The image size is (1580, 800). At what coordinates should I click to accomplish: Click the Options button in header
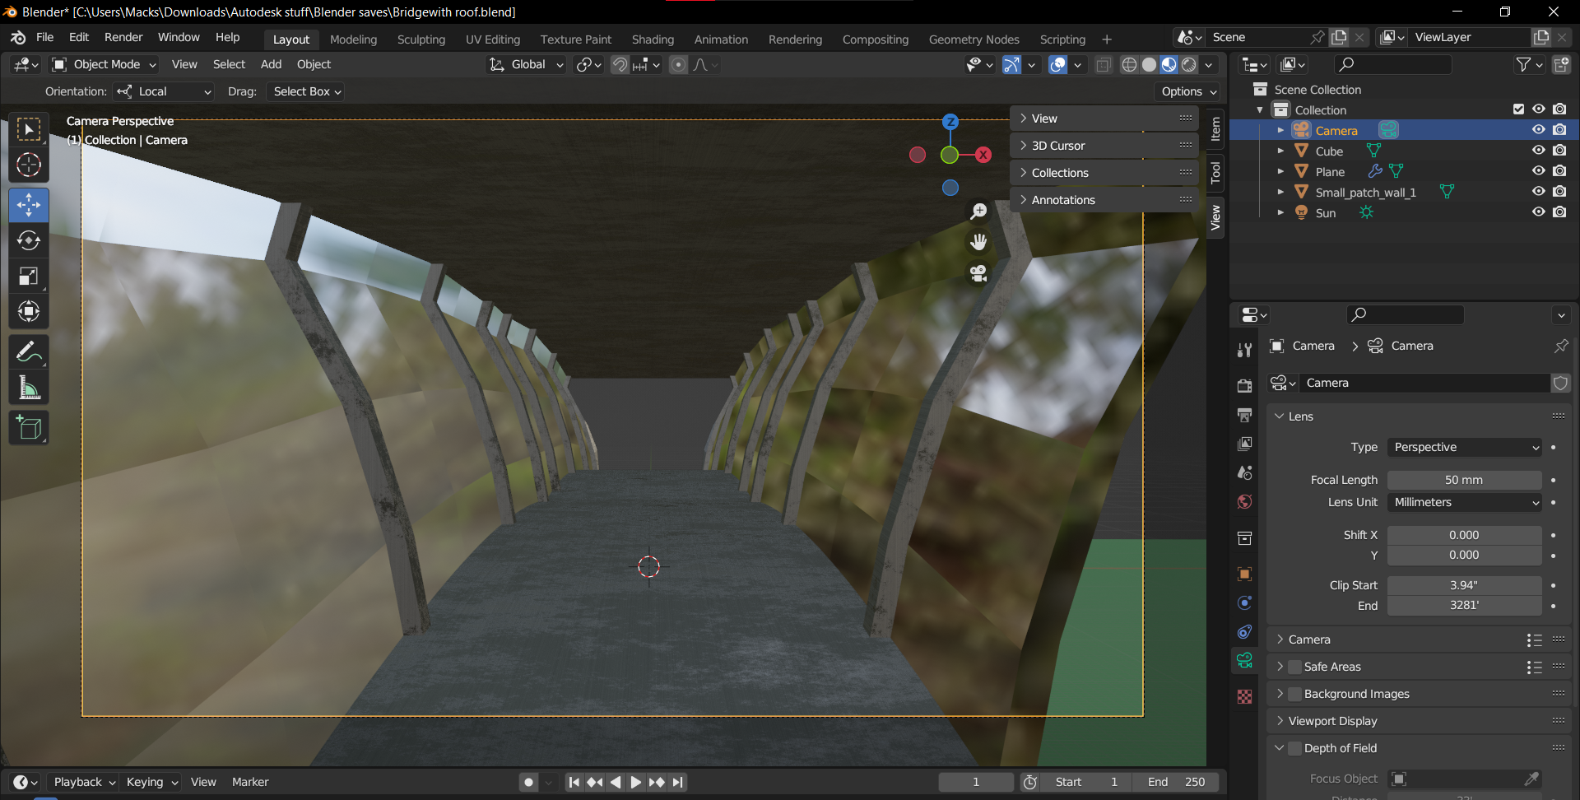[1188, 91]
